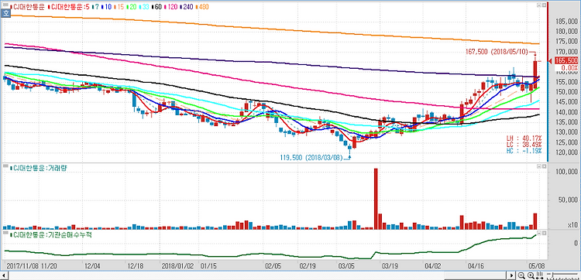581x280 pixels.
Task: Select the 480-day moving average legend
Action: point(202,7)
